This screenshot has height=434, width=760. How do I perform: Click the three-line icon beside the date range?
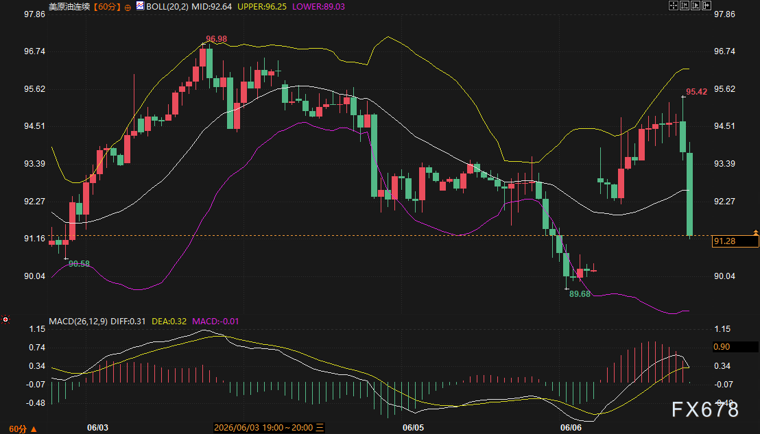point(320,428)
